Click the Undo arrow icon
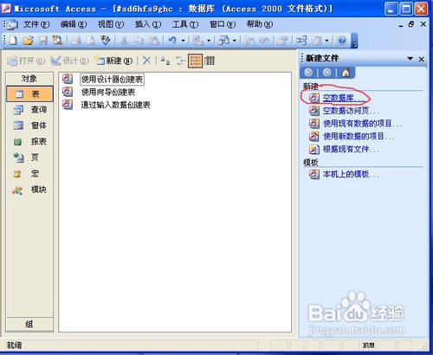The image size is (433, 355). 172,41
